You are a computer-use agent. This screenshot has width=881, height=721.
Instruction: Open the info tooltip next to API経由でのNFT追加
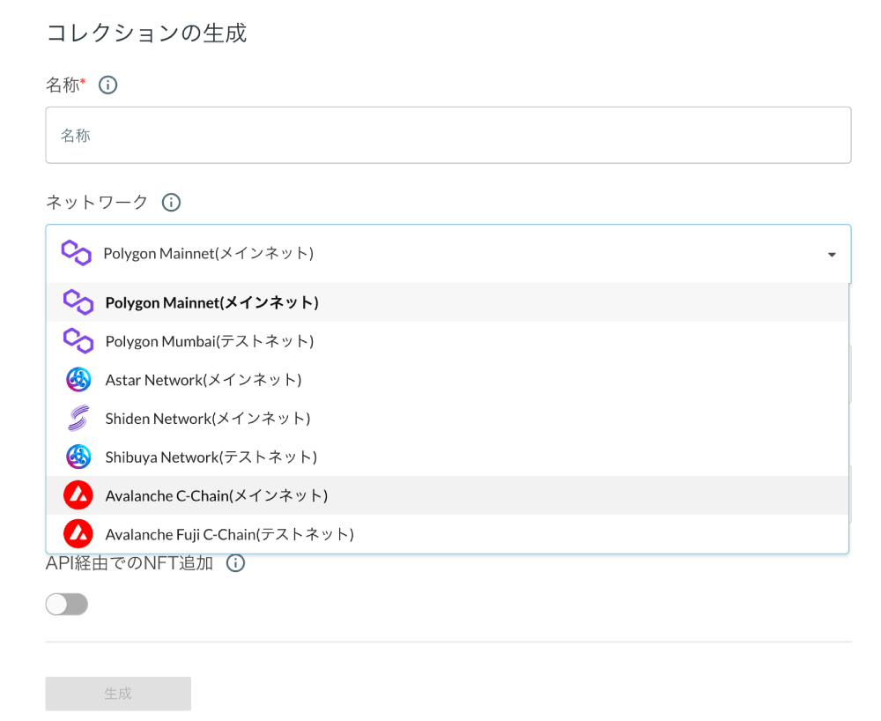point(235,562)
